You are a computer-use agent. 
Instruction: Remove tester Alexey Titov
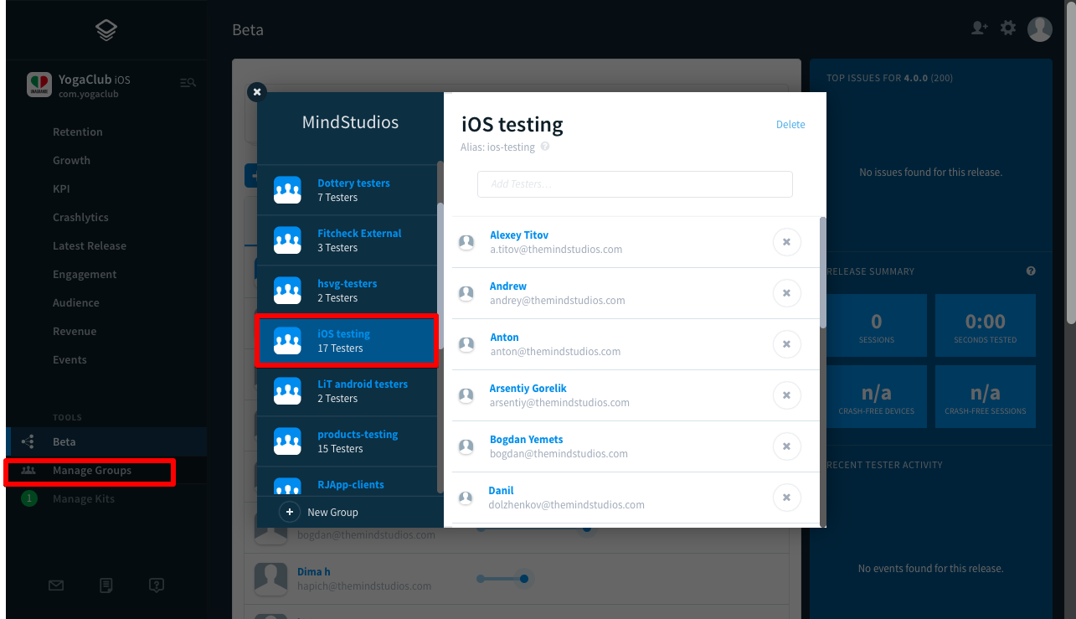point(786,242)
